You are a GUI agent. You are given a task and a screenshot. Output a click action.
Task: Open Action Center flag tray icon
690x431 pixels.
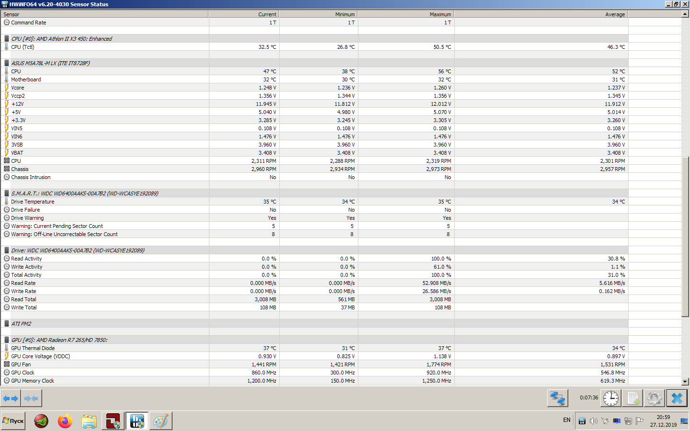640,421
